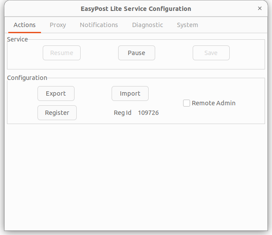272x235 pixels.
Task: Select the Reg Id value 109726
Action: pos(148,113)
